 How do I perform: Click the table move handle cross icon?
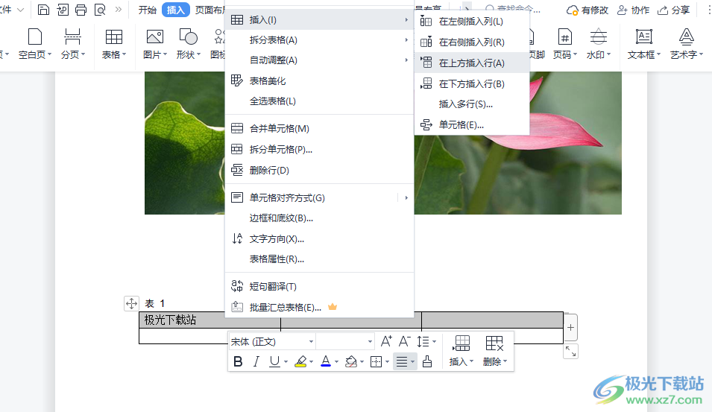(131, 303)
